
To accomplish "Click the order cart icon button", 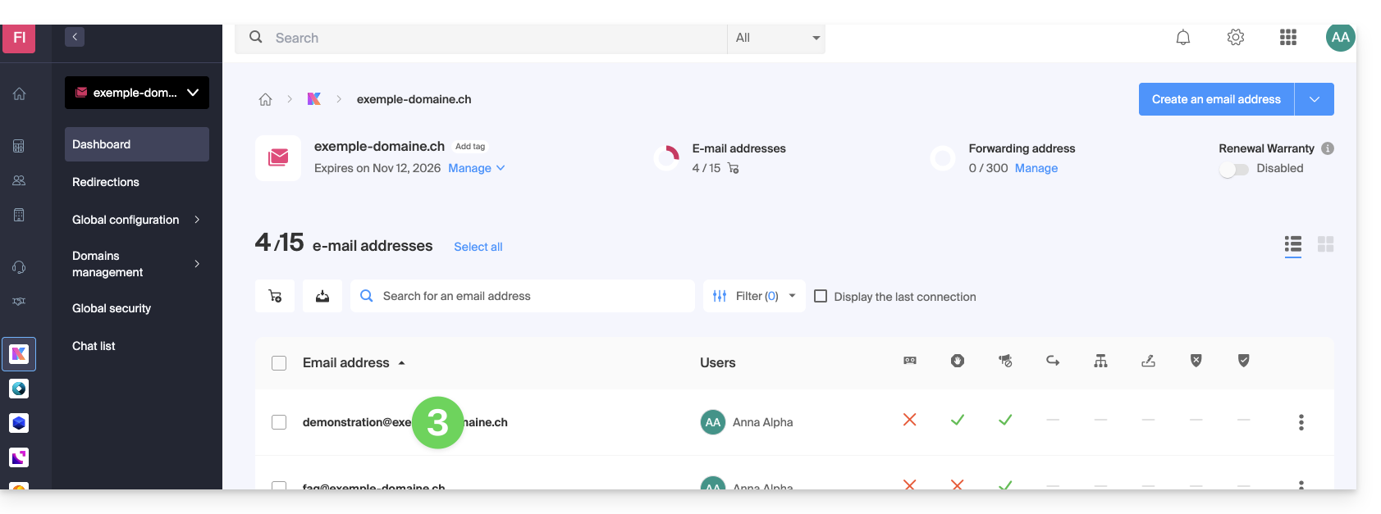I will click(275, 296).
